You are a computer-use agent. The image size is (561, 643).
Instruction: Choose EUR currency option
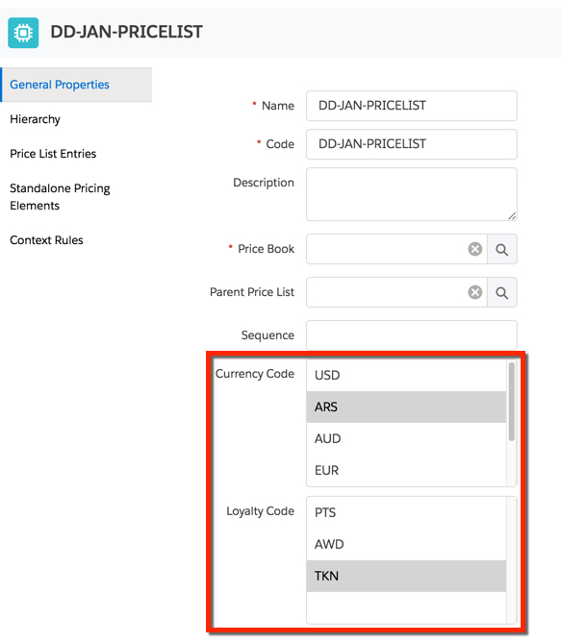point(406,470)
